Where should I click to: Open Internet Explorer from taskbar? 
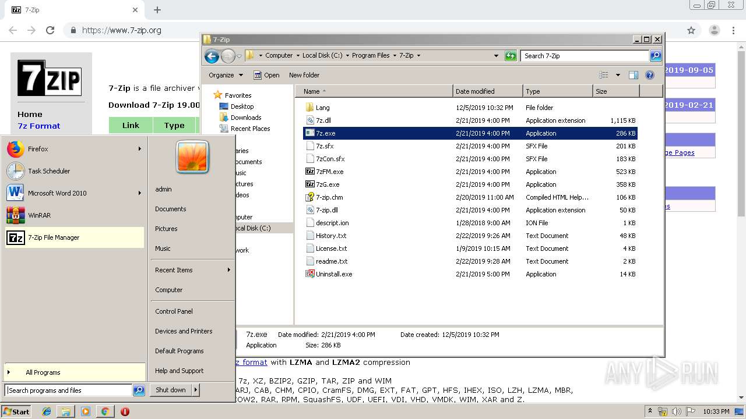(x=47, y=411)
